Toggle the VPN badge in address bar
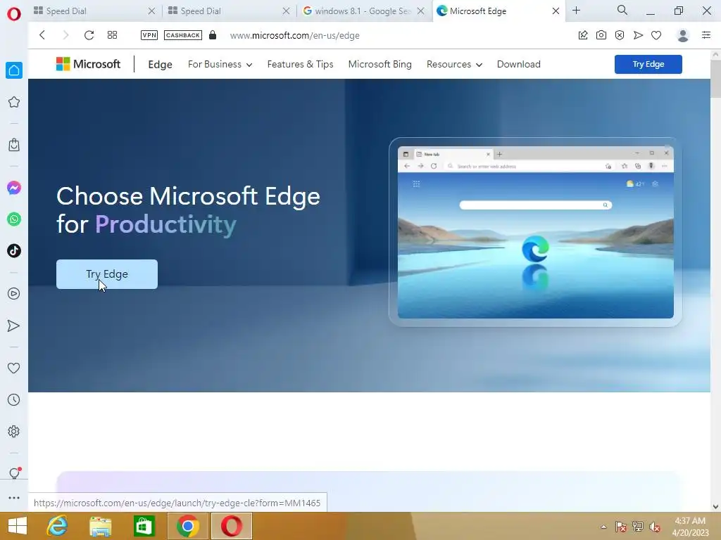This screenshot has width=721, height=540. click(149, 35)
